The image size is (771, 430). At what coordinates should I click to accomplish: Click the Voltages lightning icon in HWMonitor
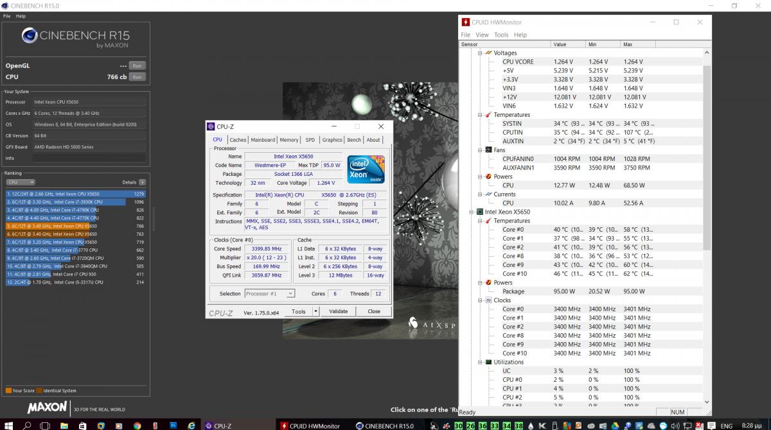click(488, 53)
